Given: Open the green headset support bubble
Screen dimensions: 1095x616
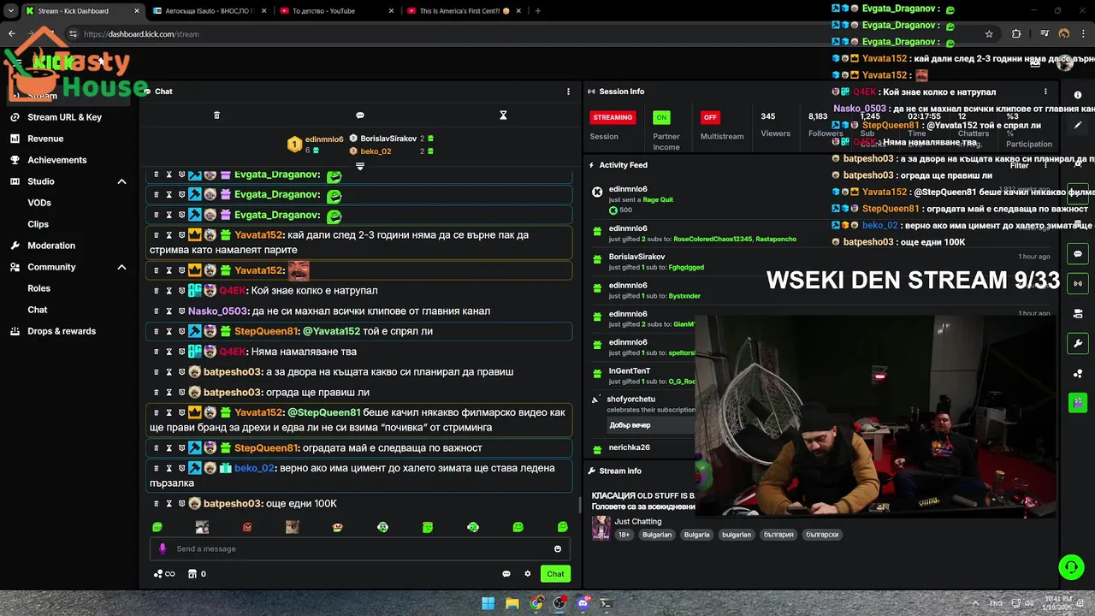Looking at the screenshot, I should (1071, 566).
